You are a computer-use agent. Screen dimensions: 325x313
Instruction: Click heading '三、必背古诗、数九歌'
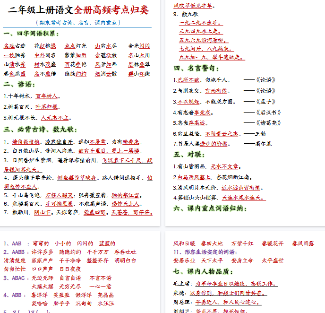41,130
